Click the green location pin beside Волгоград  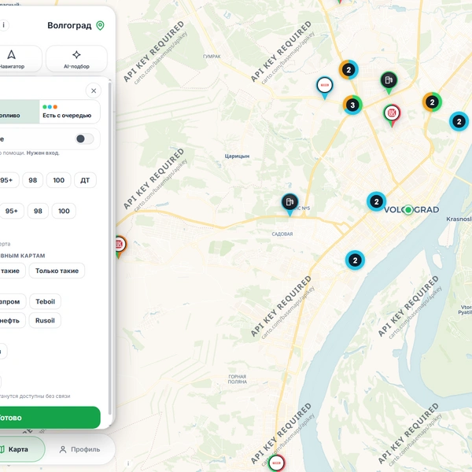click(x=100, y=26)
